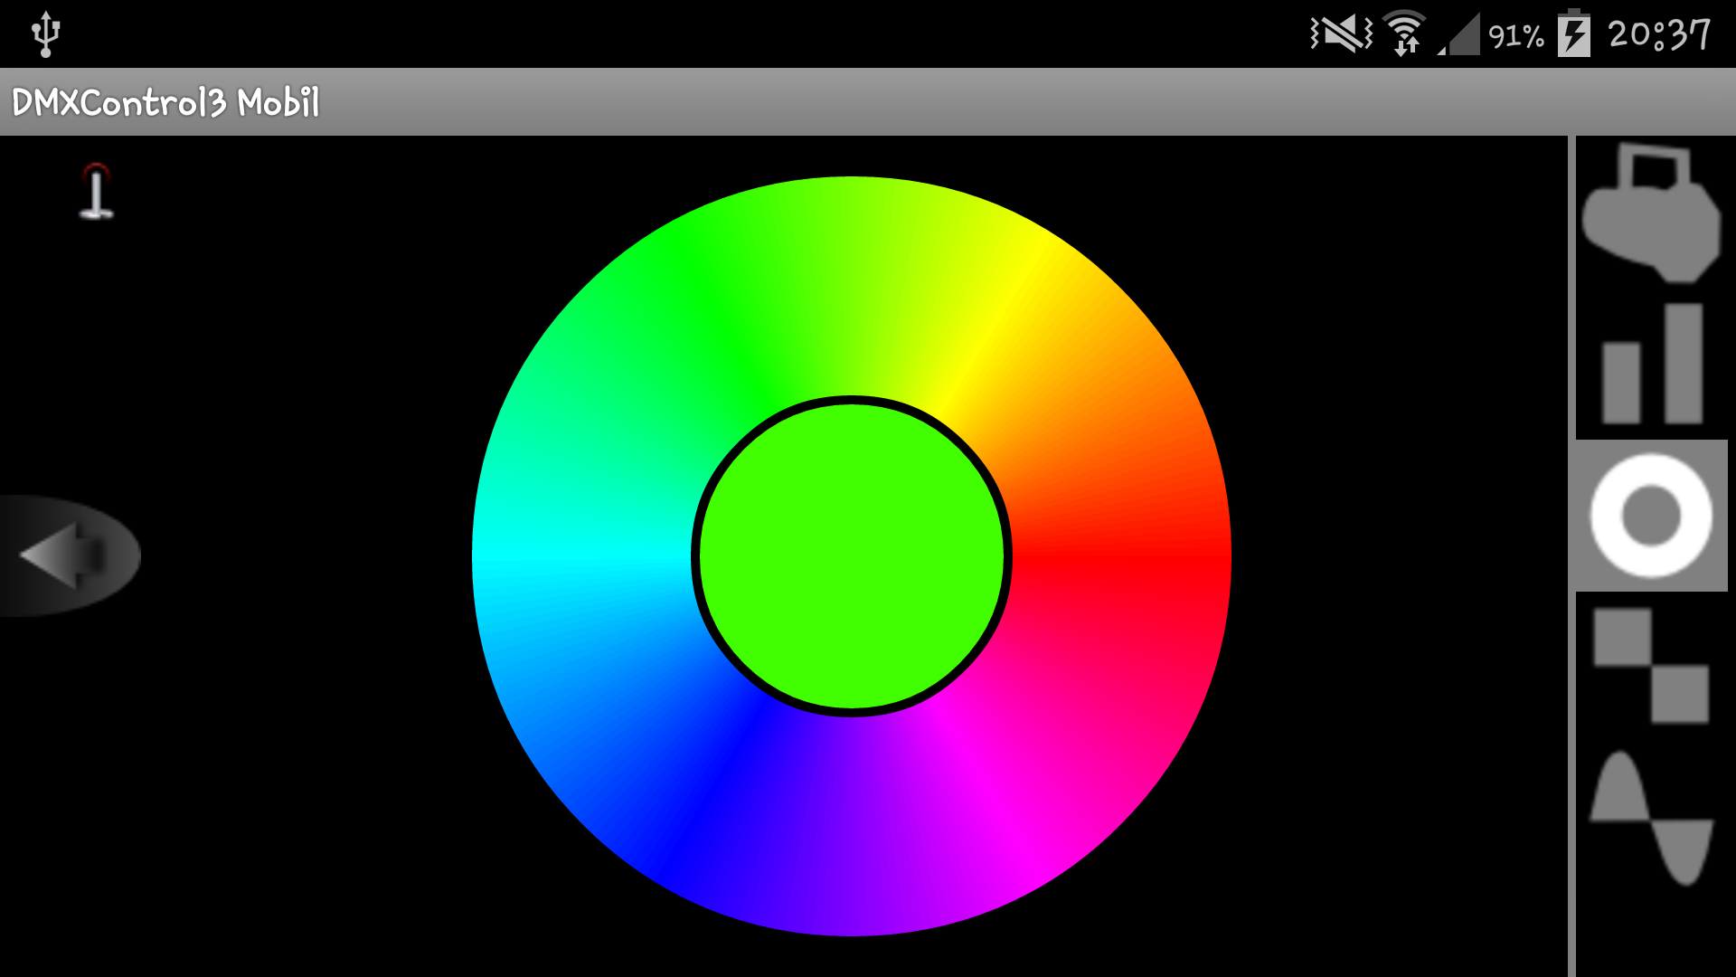Tap the clock showing 20:37
1736x977 pixels.
(1658, 34)
